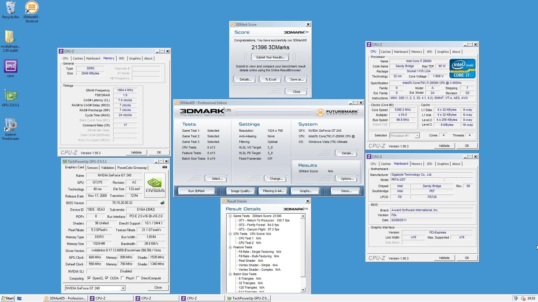Click Graphs button in 3DMark05
Image resolution: width=538 pixels, height=302 pixels.
point(306,191)
